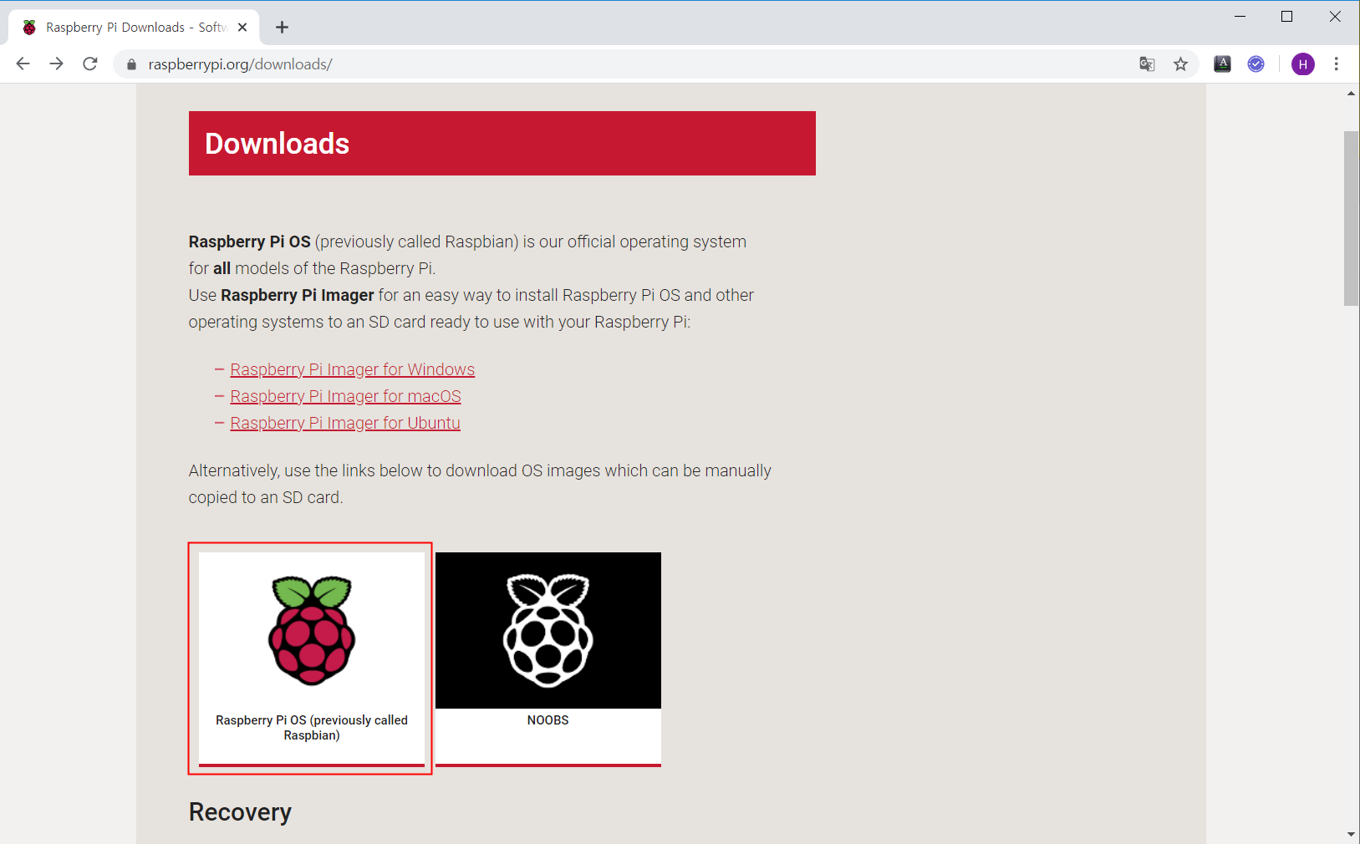Go back to the previous page
The height and width of the screenshot is (844, 1360).
coord(23,64)
